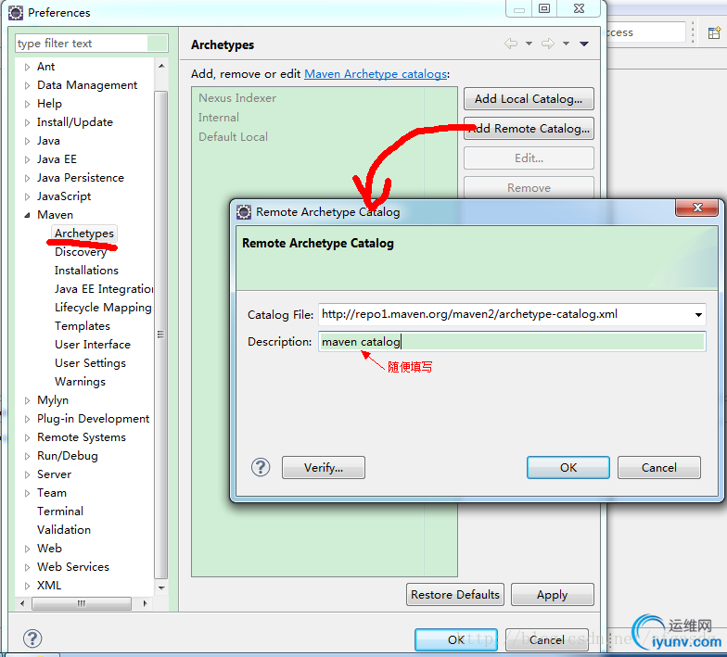Open the back history dropdown arrow
Screen dimensions: 727x657
[x=529, y=44]
